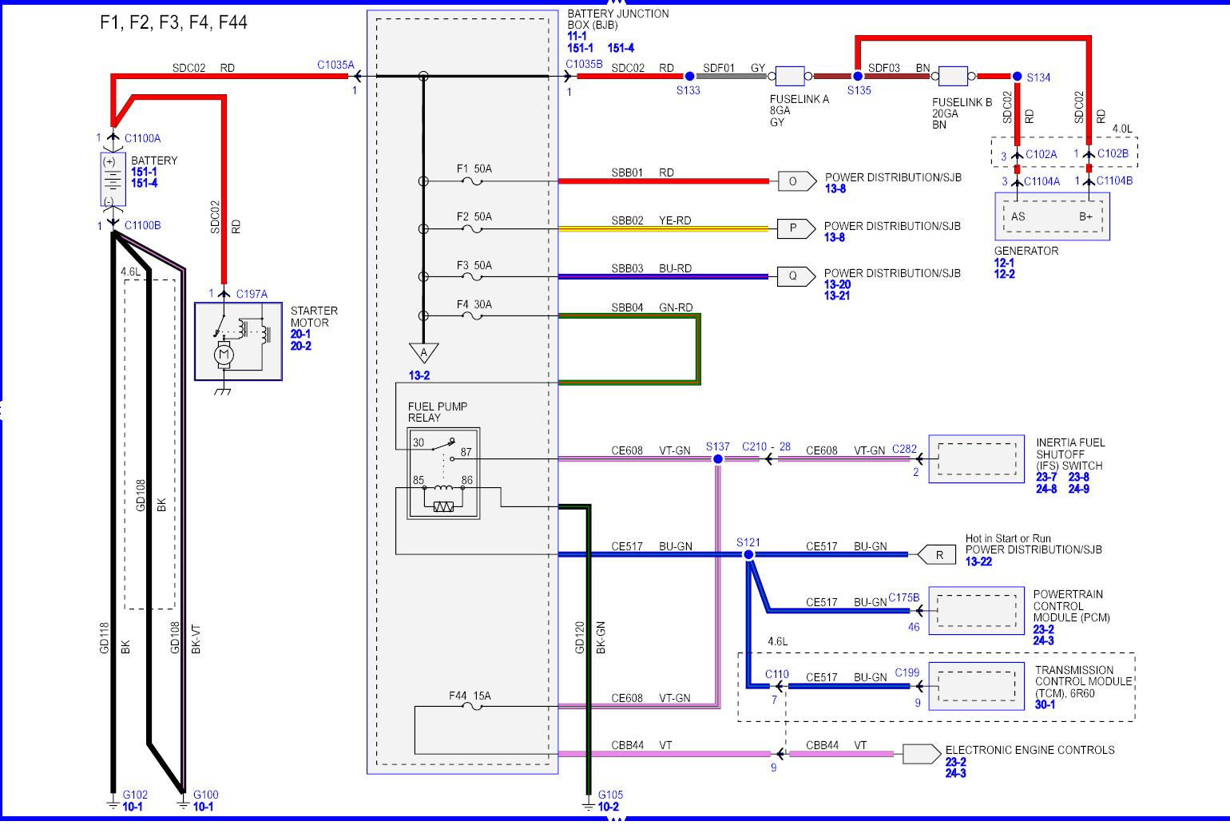
Task: Follow the 23-7 link under IFS Switch
Action: pyautogui.click(x=1046, y=478)
